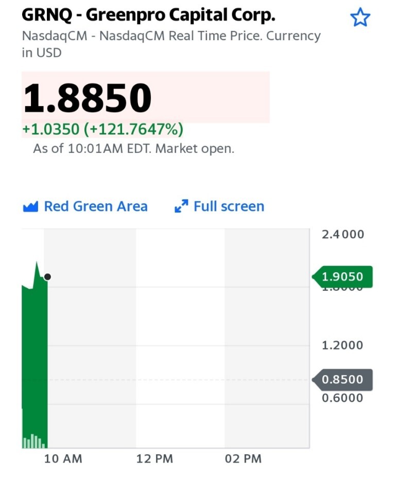Image resolution: width=398 pixels, height=479 pixels.
Task: Open the chart in Full screen
Action: (x=219, y=206)
